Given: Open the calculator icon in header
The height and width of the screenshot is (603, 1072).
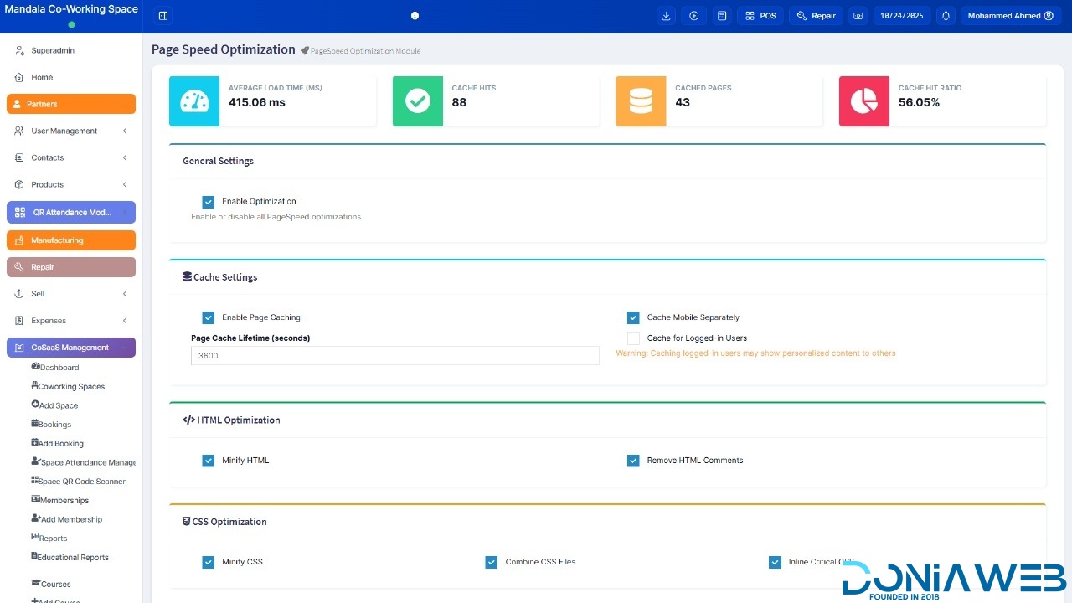Looking at the screenshot, I should 722,16.
